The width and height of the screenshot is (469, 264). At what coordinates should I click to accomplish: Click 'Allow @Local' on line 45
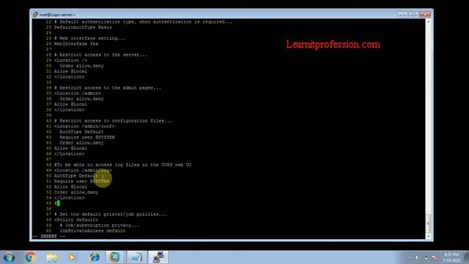point(70,148)
